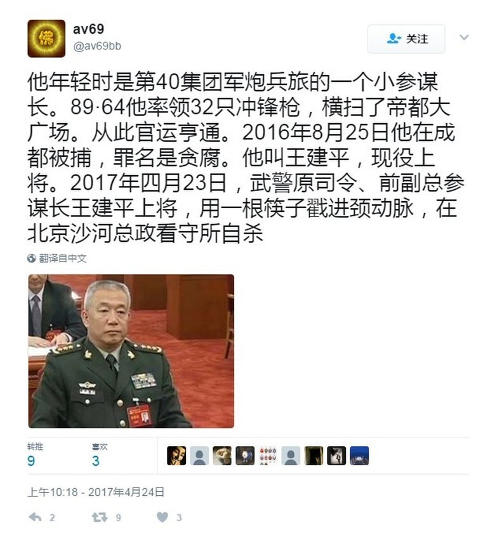Screen dimensions: 495x544
Task: Click the timestamp 上午10:18 - 2017年4月24日
Action: [x=96, y=492]
